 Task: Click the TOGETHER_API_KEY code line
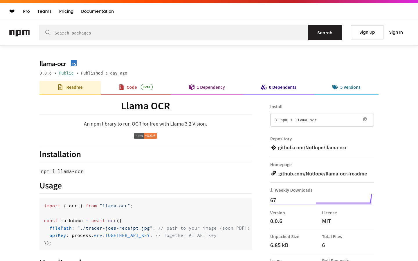(133, 235)
